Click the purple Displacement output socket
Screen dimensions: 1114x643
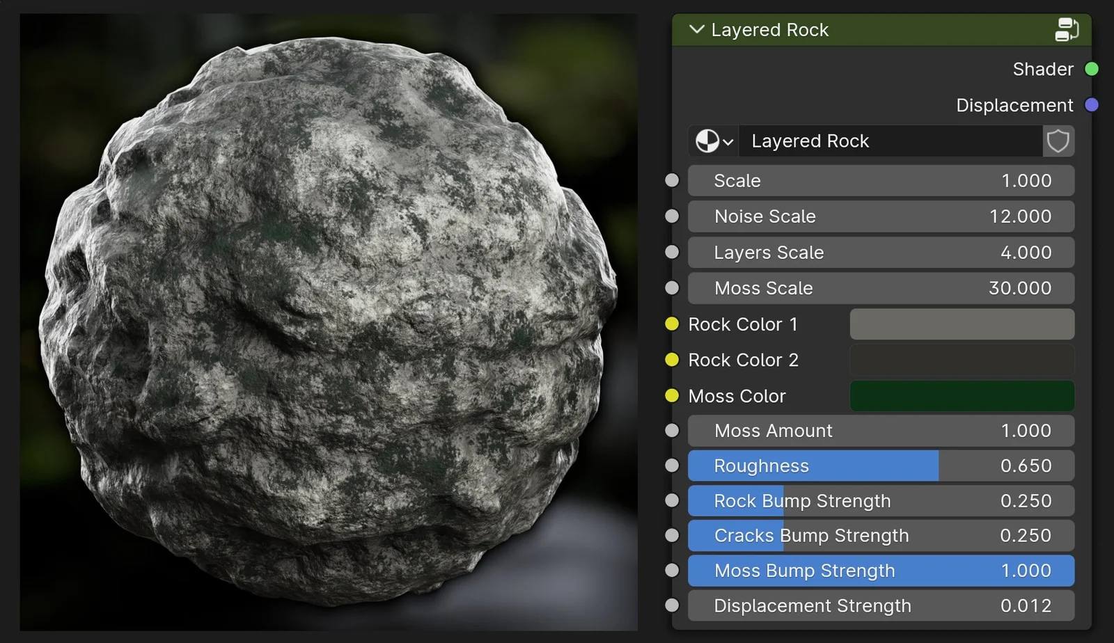click(x=1092, y=105)
